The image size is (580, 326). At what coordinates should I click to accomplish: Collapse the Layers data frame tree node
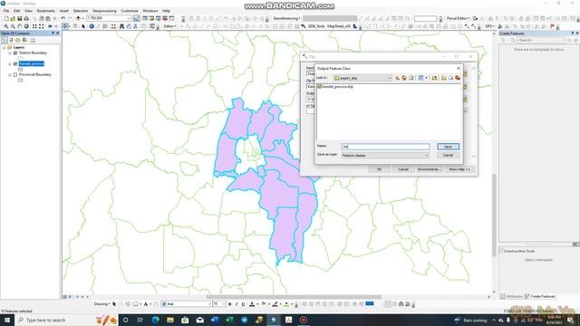[x=4, y=47]
